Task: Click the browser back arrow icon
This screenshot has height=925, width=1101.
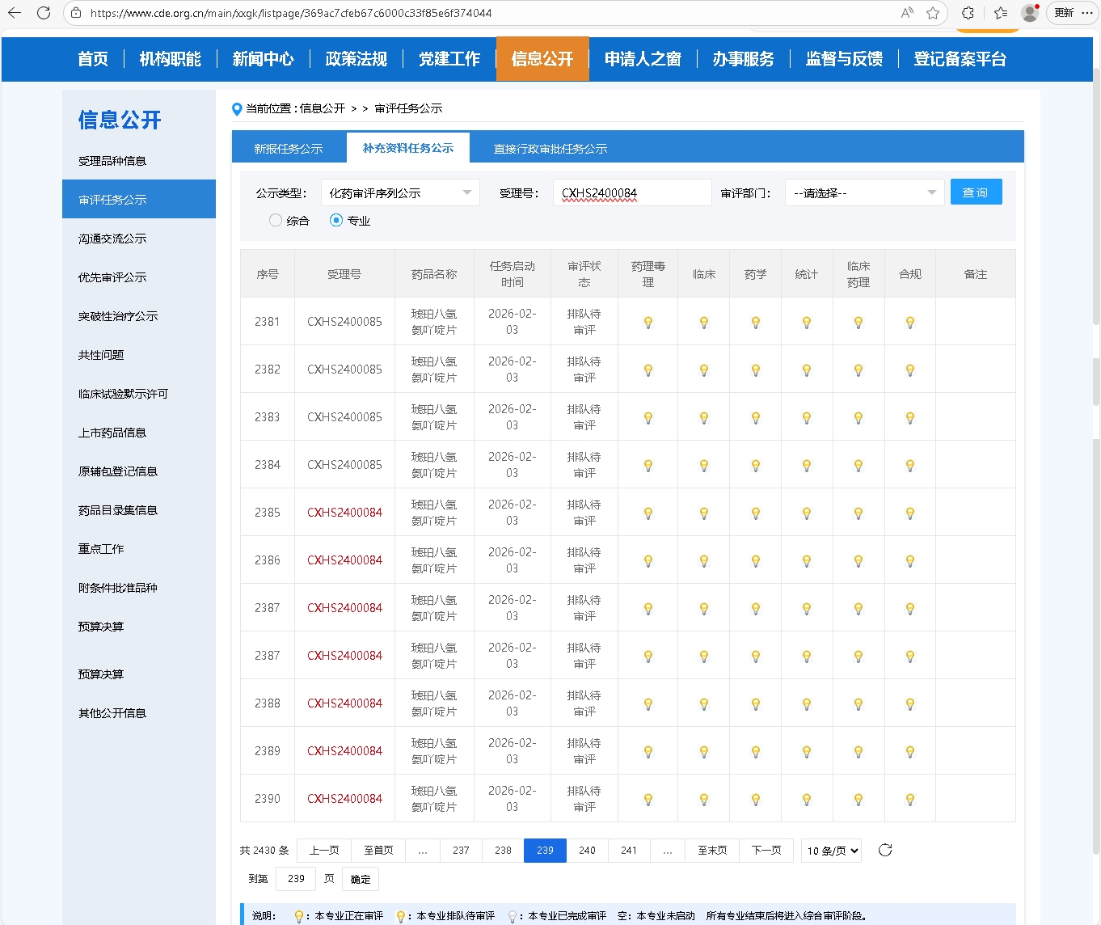Action: click(15, 13)
